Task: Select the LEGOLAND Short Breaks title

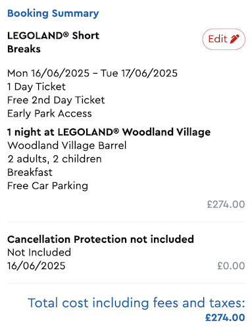Action: [x=53, y=42]
